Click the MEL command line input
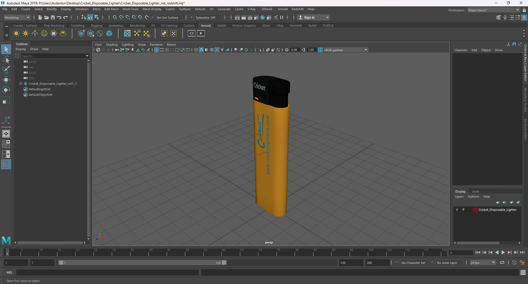 (108, 272)
